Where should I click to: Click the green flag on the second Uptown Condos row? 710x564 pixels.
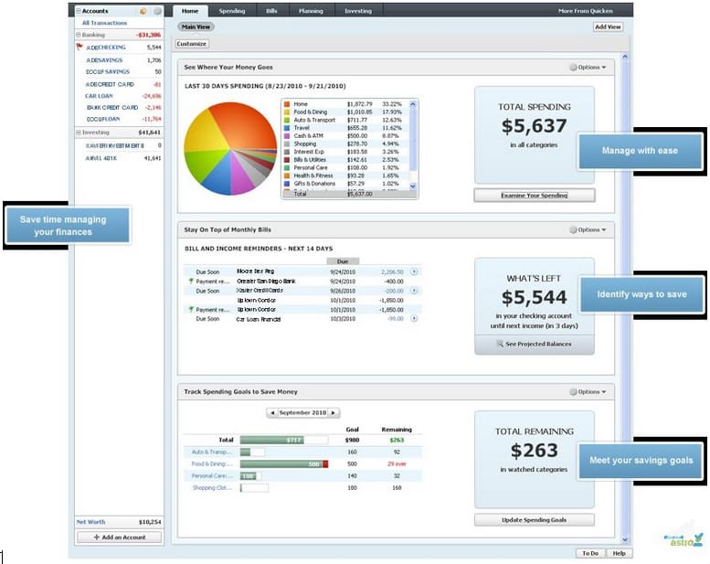pos(191,309)
